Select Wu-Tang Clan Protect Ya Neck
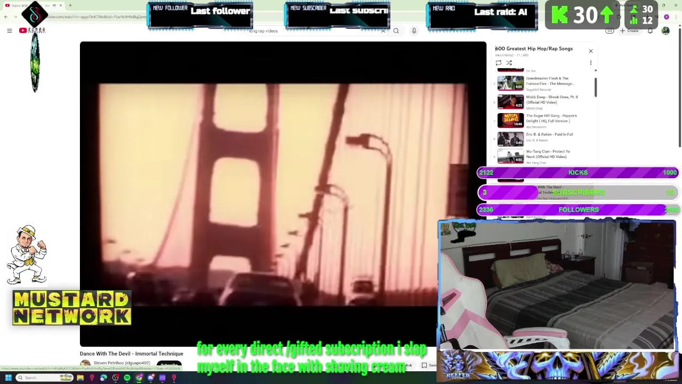The height and width of the screenshot is (384, 682). [x=548, y=154]
